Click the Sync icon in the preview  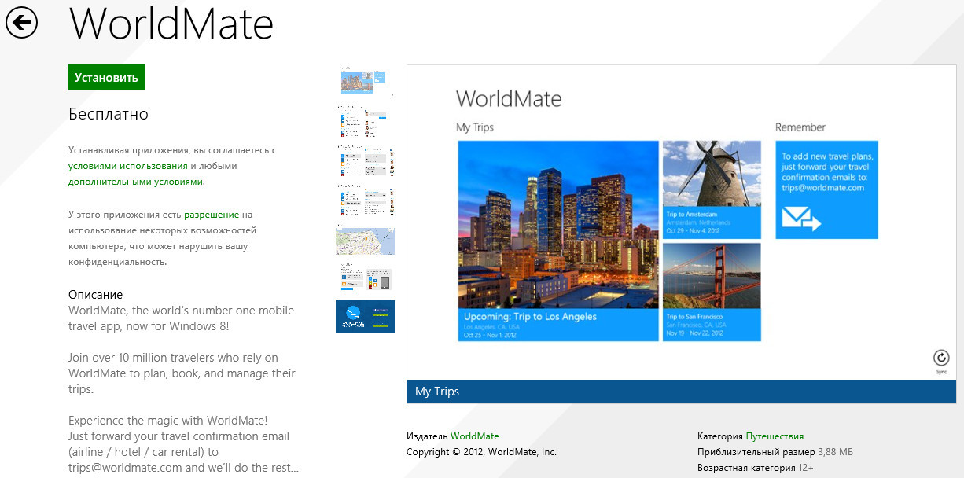940,358
